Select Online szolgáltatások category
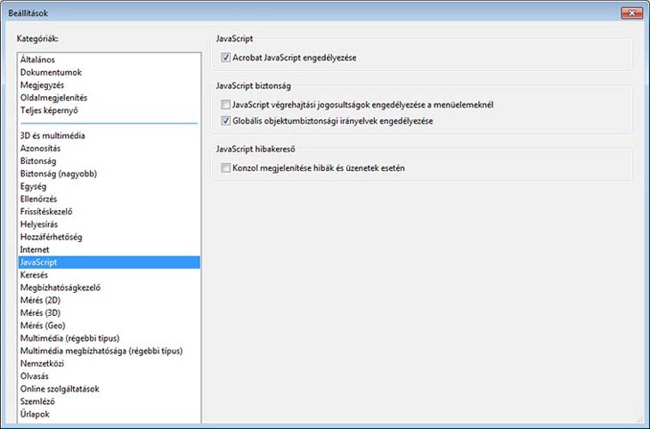The image size is (650, 429). tap(110, 389)
